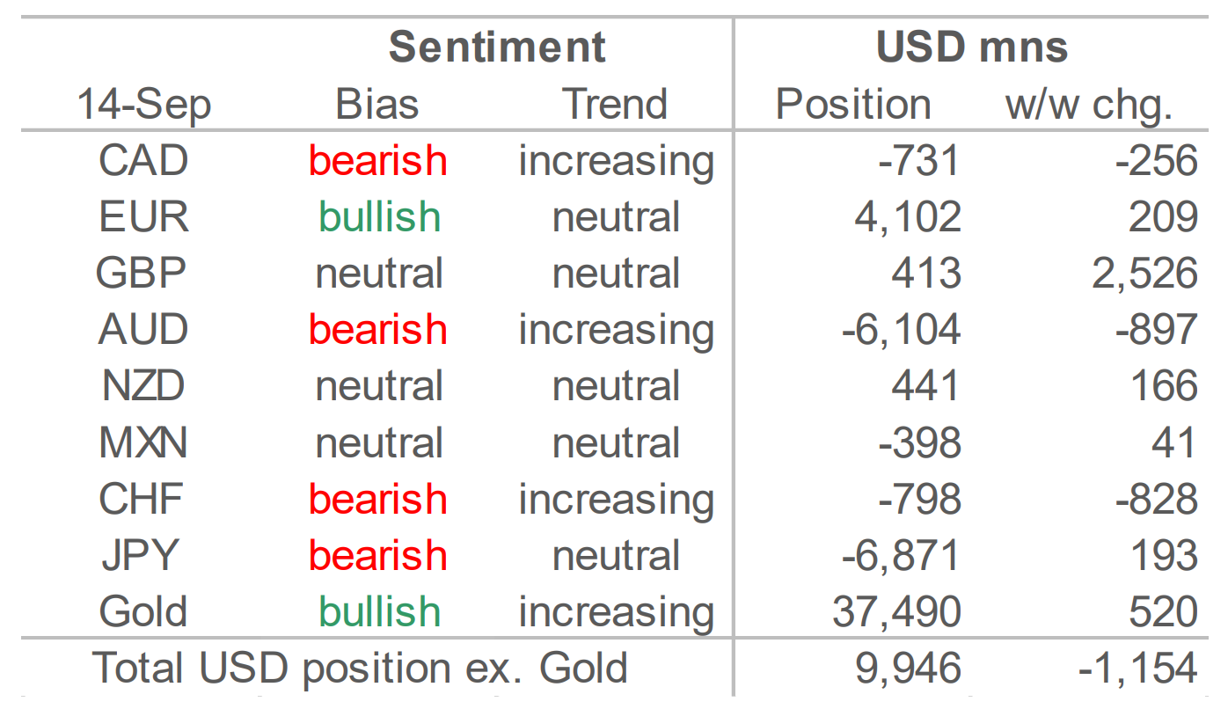
Task: Click the Bias column header
Action: [377, 104]
